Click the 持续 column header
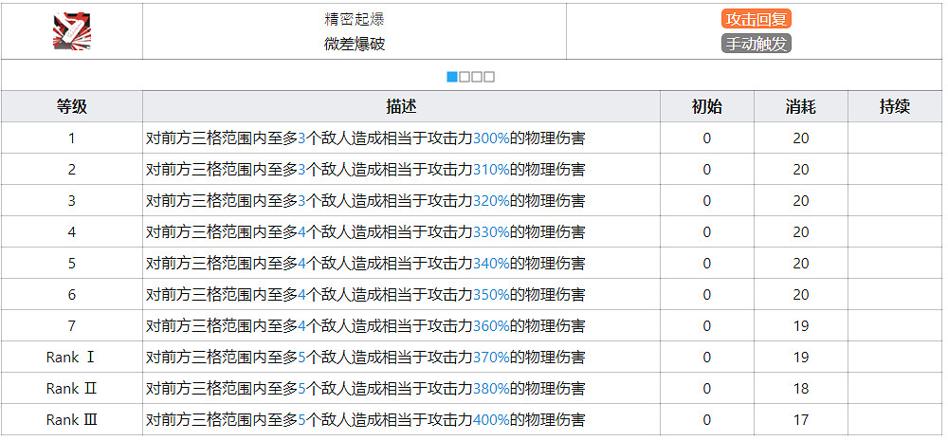Screen dimensions: 948x441 (895, 106)
